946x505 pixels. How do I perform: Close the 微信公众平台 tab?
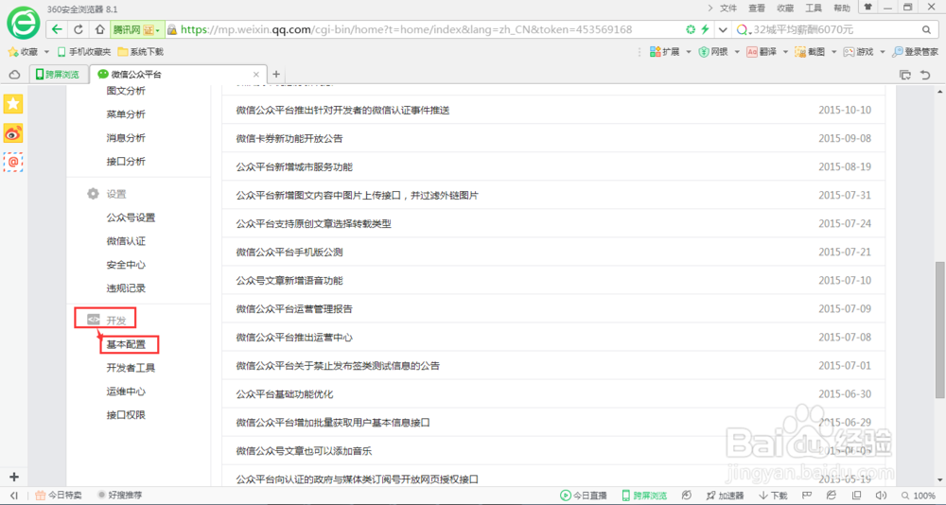click(x=255, y=75)
